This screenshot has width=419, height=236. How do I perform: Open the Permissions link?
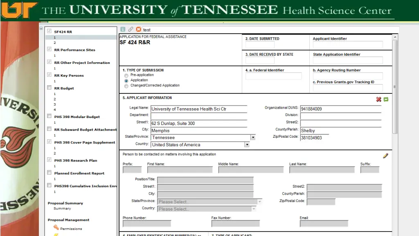tap(71, 229)
